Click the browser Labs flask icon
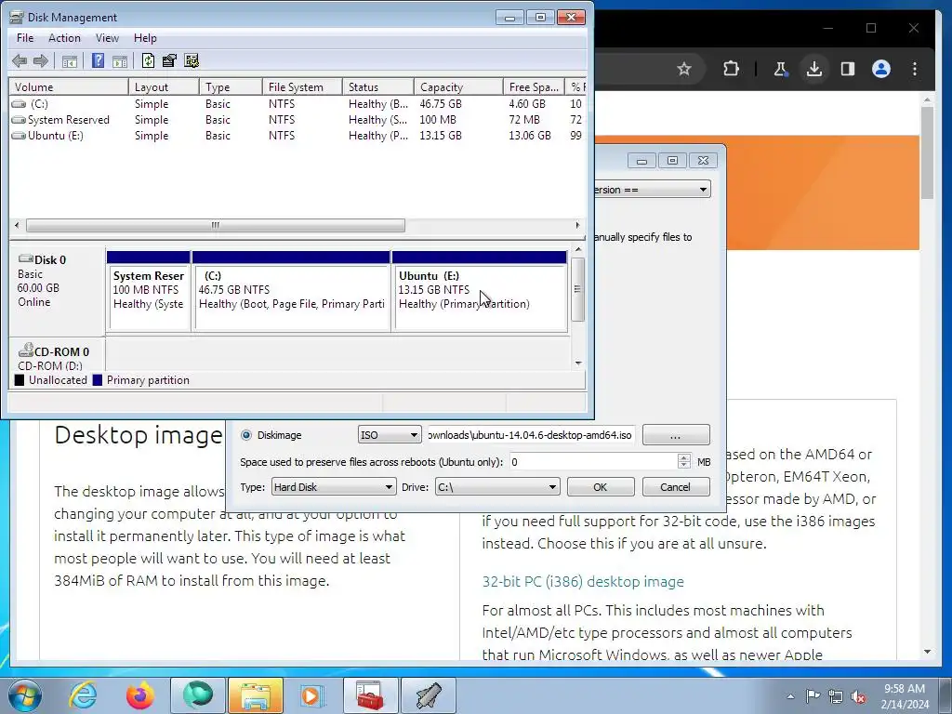This screenshot has width=952, height=714. coord(781,69)
